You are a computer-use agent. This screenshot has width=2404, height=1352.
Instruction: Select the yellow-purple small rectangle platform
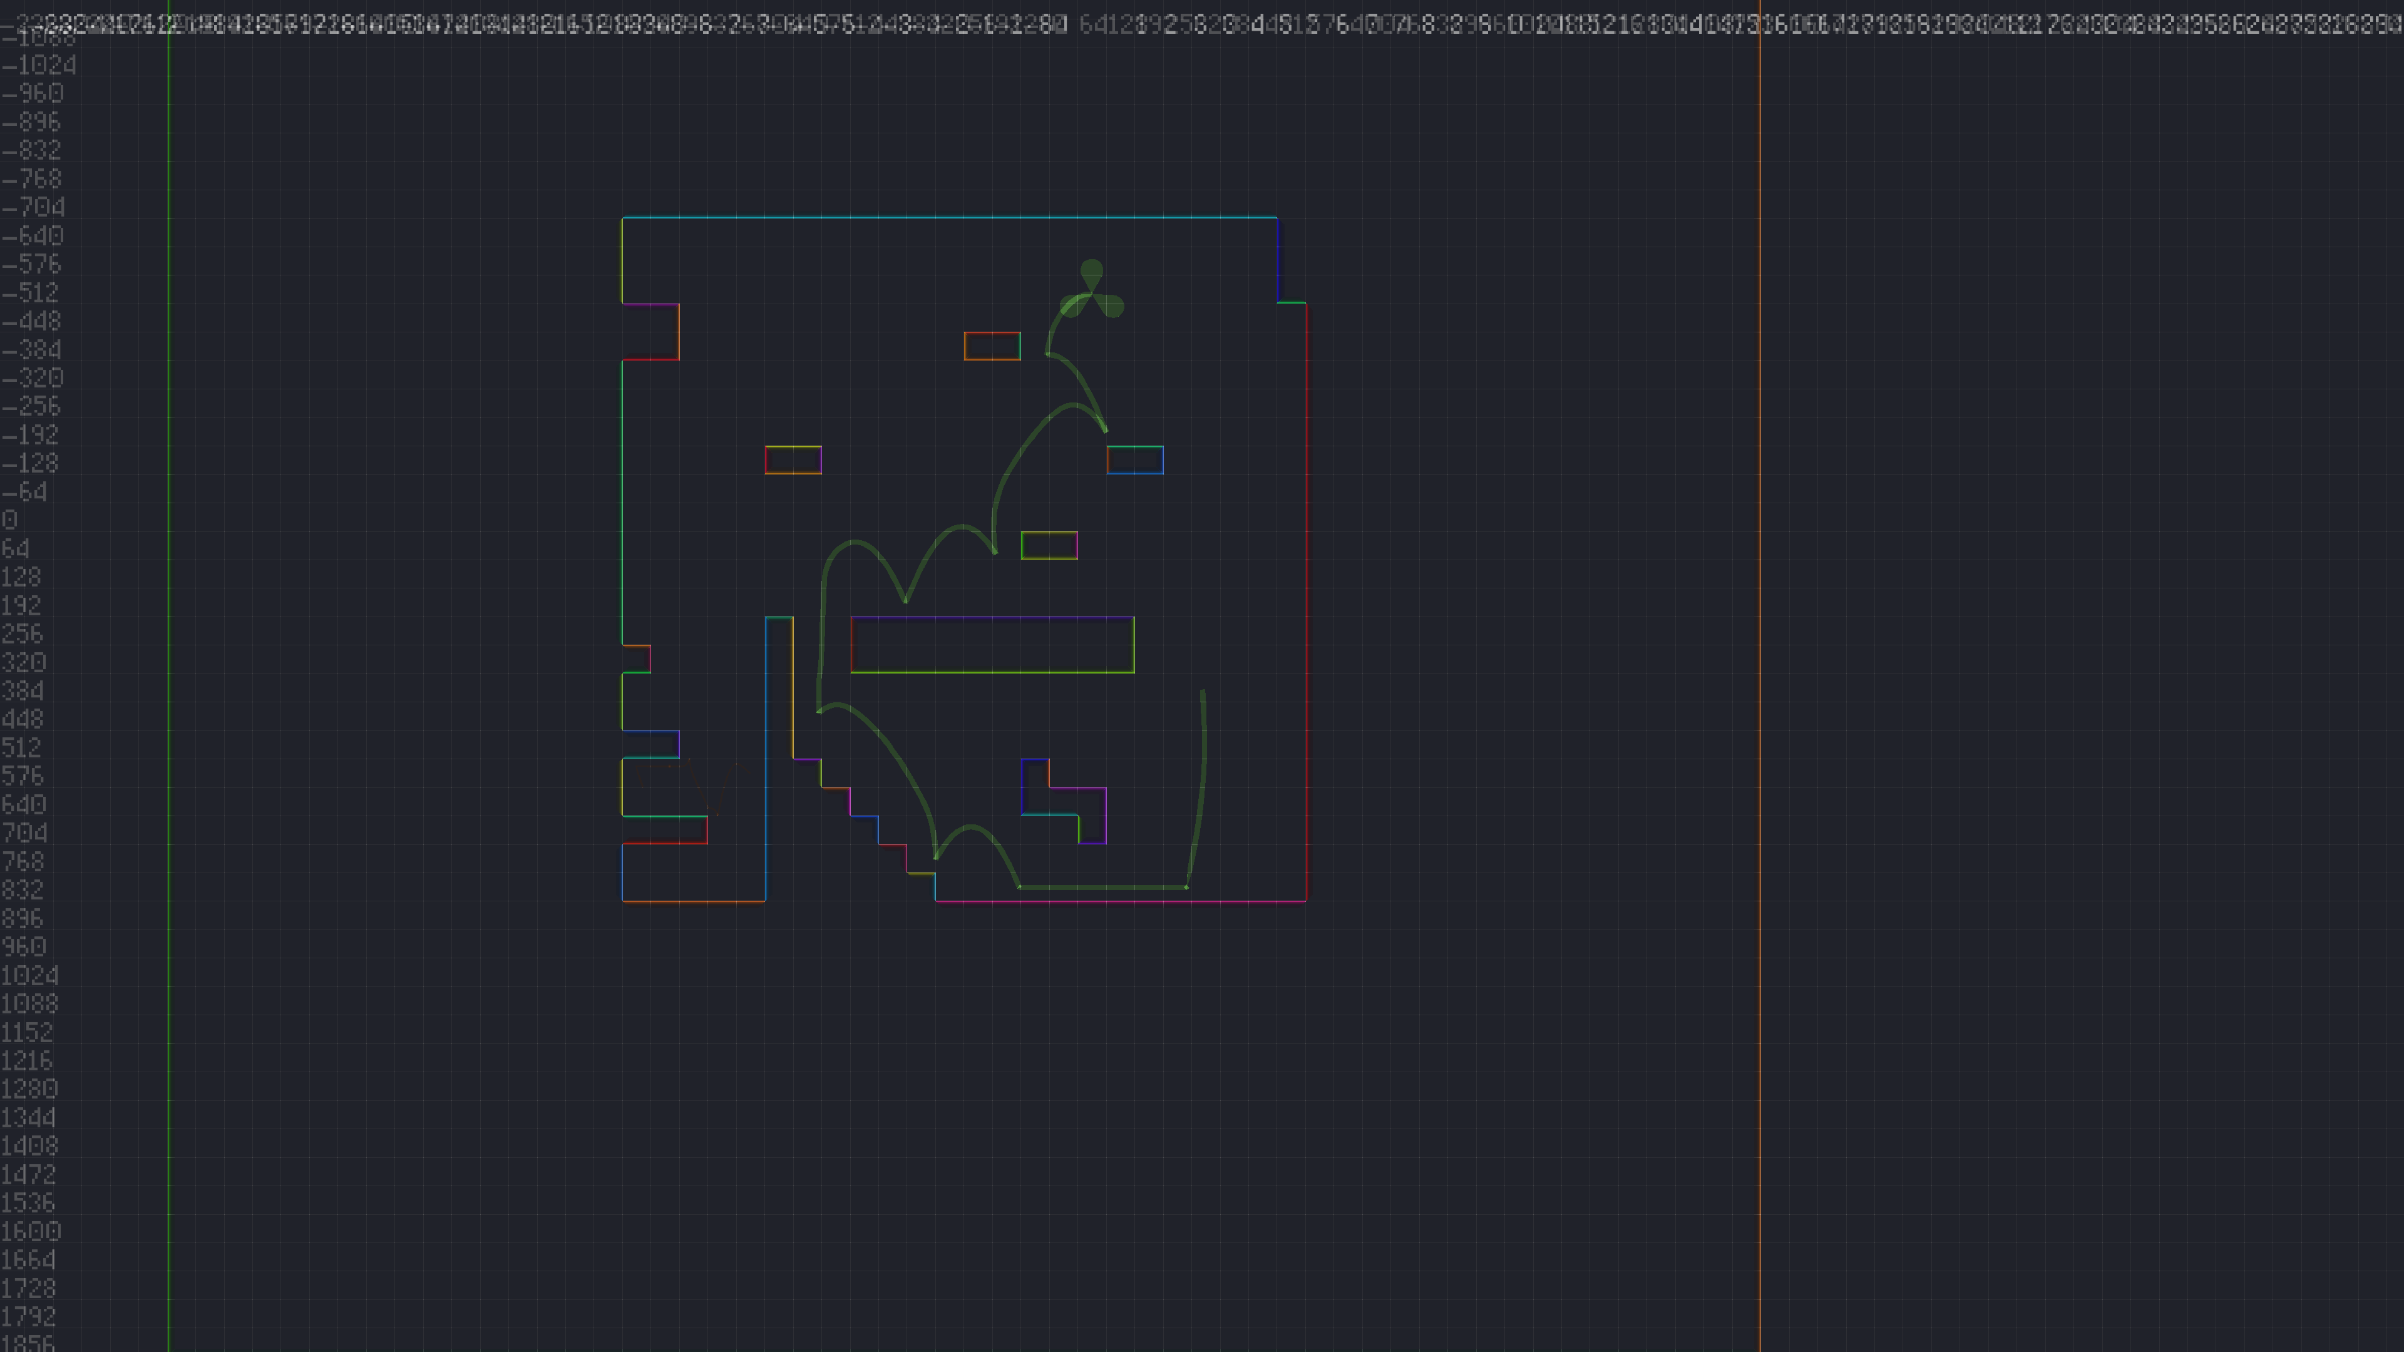[793, 460]
